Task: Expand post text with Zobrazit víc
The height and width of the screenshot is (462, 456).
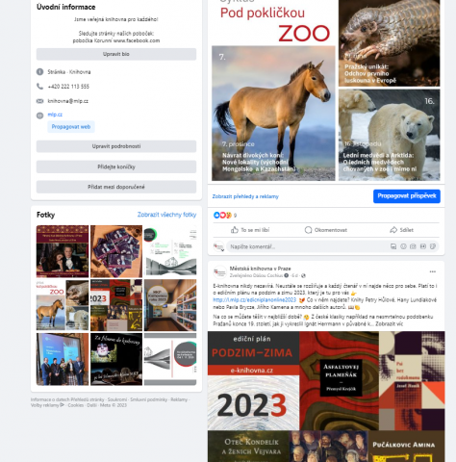Action: (x=390, y=323)
